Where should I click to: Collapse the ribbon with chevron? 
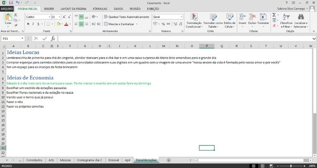point(314,31)
